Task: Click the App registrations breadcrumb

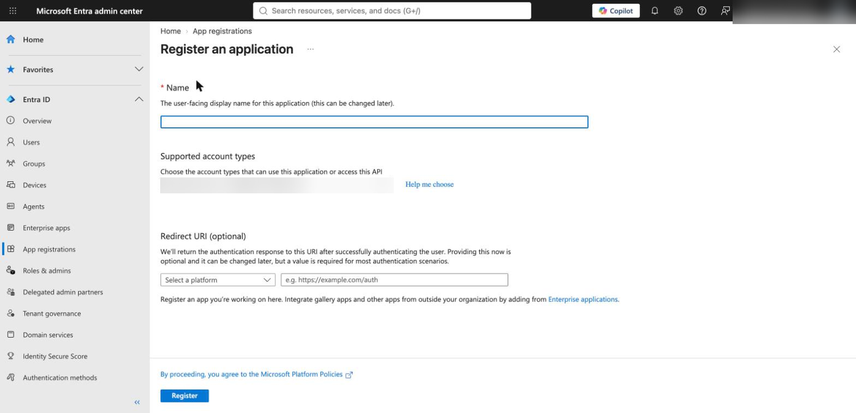Action: click(x=222, y=31)
